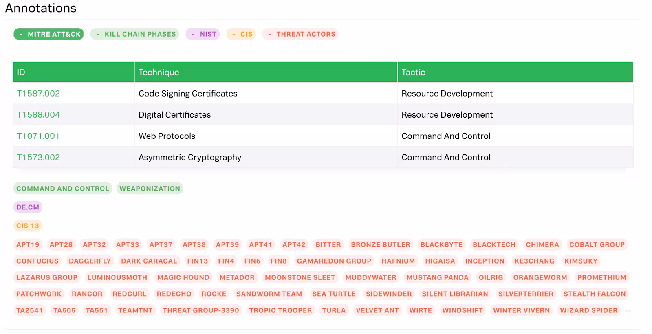The height and width of the screenshot is (334, 652).
Task: Collapse the Threat Actors annotation pill
Action: 301,34
